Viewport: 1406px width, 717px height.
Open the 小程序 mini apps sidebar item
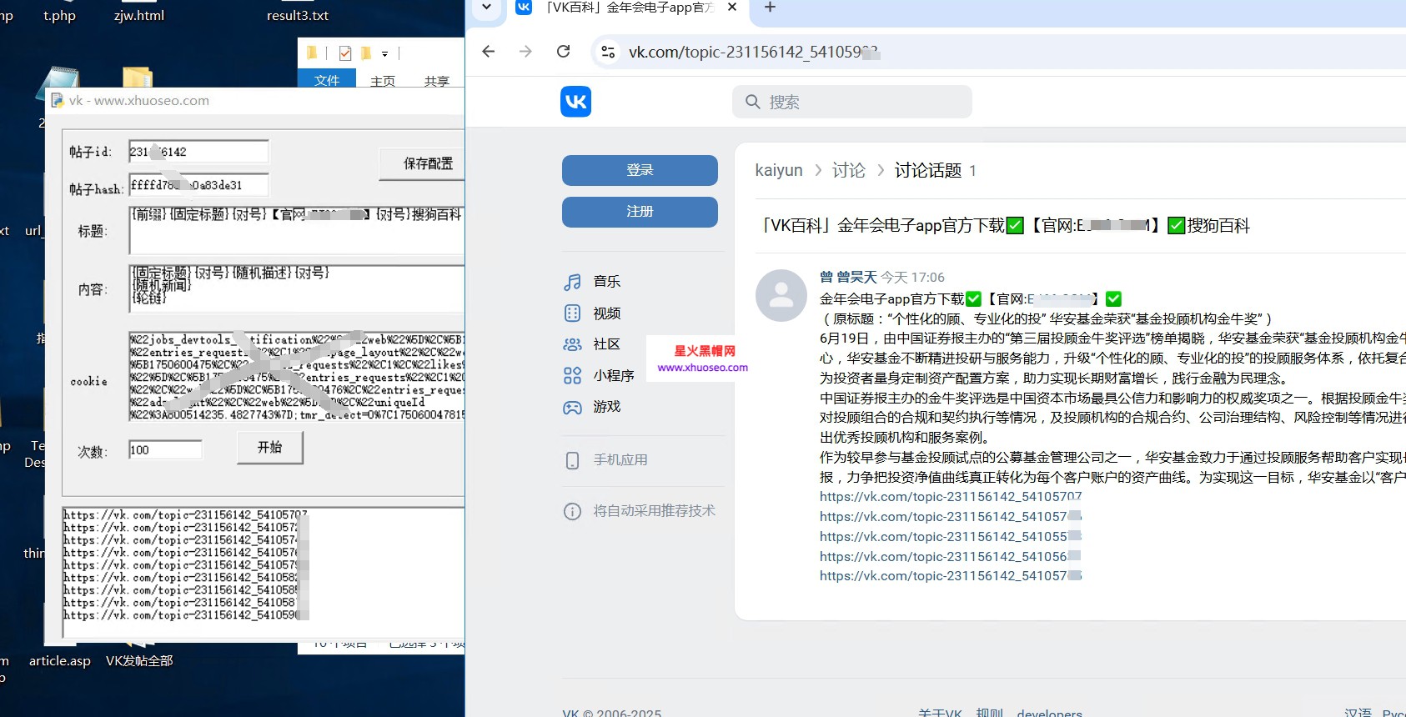[599, 376]
